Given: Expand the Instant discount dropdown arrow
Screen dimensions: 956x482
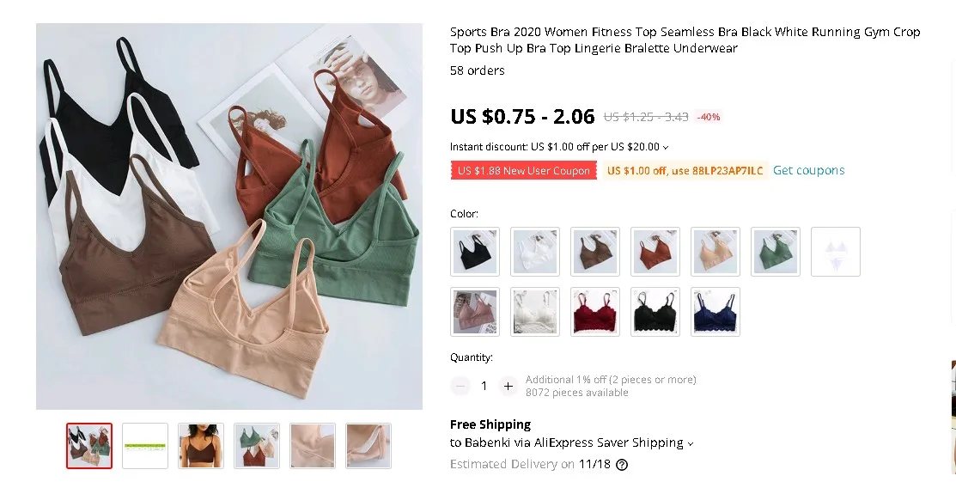Looking at the screenshot, I should point(666,147).
